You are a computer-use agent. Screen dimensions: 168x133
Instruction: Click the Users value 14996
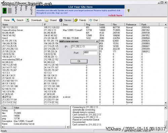point(102,28)
